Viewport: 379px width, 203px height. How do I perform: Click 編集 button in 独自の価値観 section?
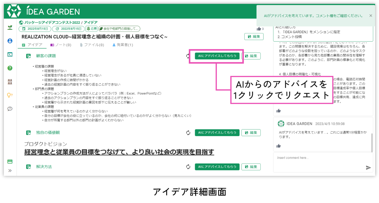(x=251, y=133)
